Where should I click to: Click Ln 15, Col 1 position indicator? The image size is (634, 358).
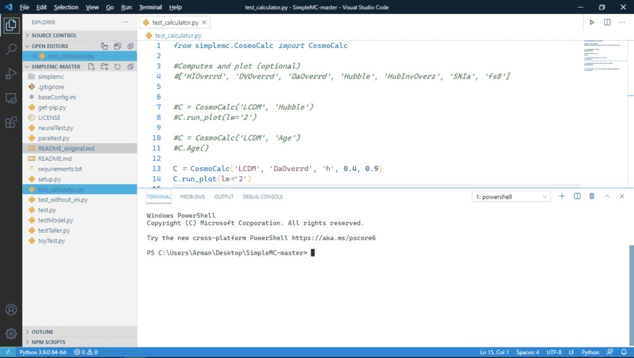495,352
